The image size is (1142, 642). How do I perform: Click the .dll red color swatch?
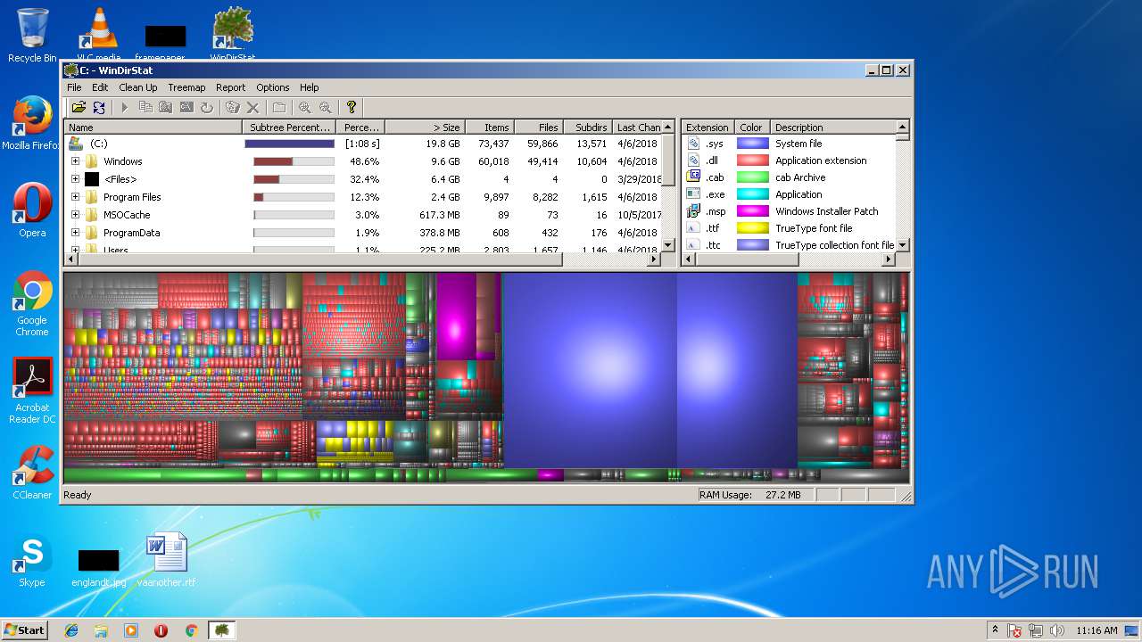tap(752, 160)
